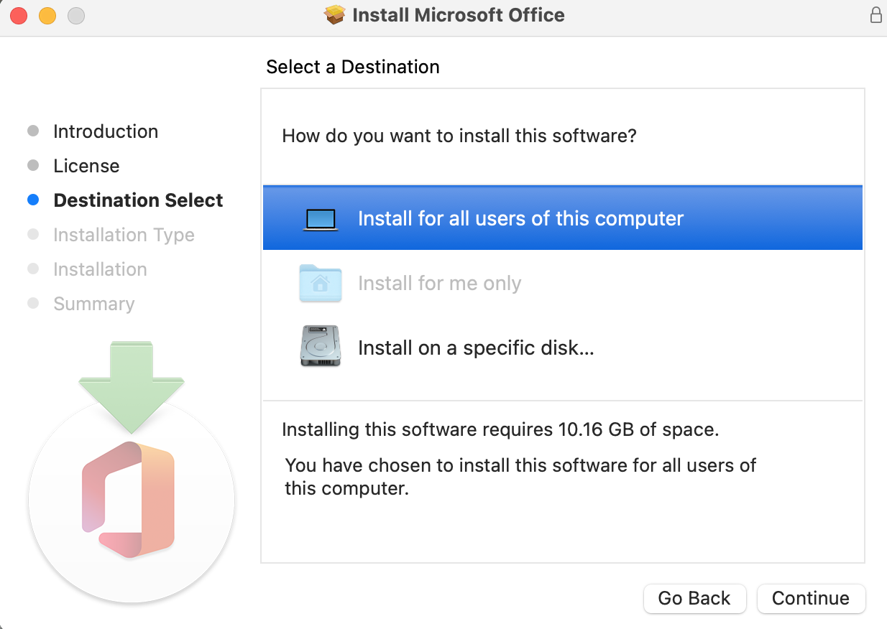
Task: Click the laptop icon for all-users install
Action: pyautogui.click(x=321, y=219)
